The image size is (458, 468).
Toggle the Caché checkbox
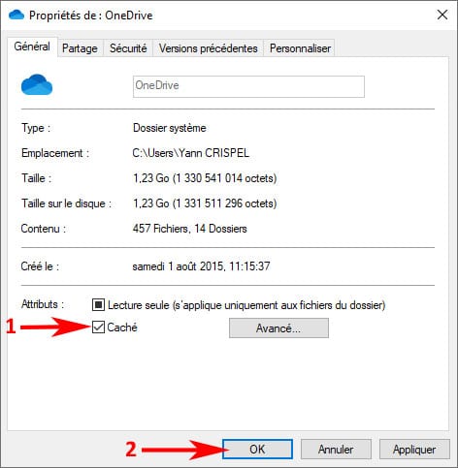click(98, 328)
